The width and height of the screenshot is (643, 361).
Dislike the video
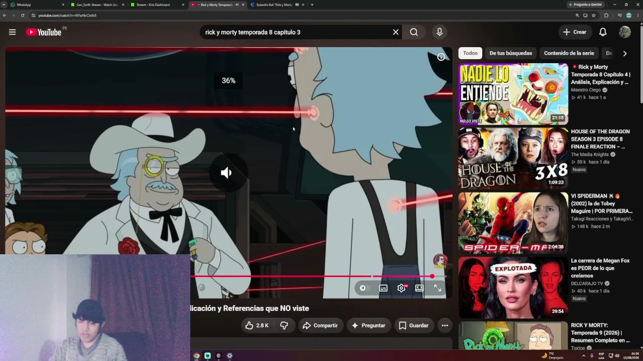[284, 325]
